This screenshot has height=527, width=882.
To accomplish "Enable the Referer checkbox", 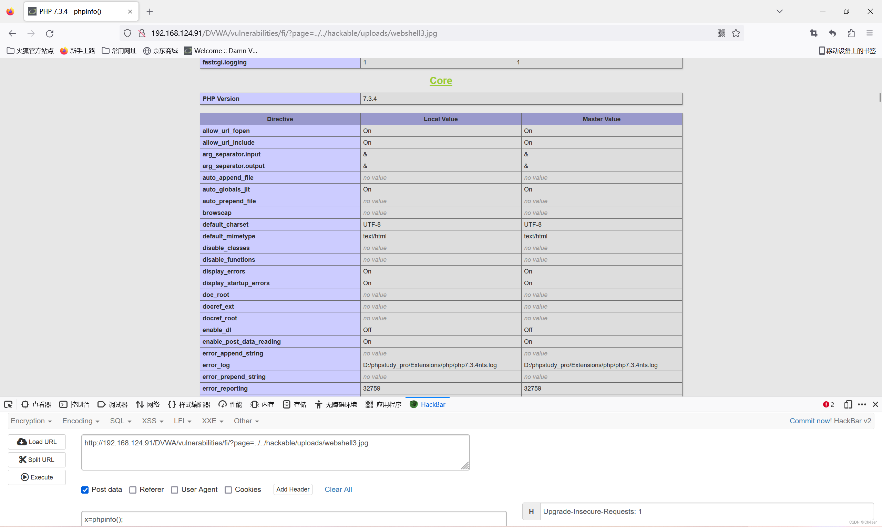I will tap(133, 490).
